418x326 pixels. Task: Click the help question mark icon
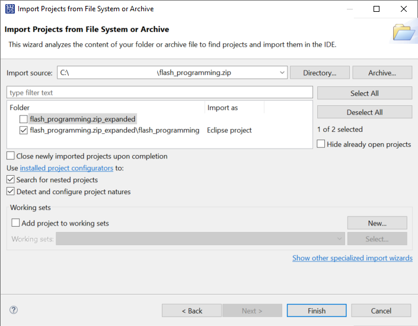(14, 310)
